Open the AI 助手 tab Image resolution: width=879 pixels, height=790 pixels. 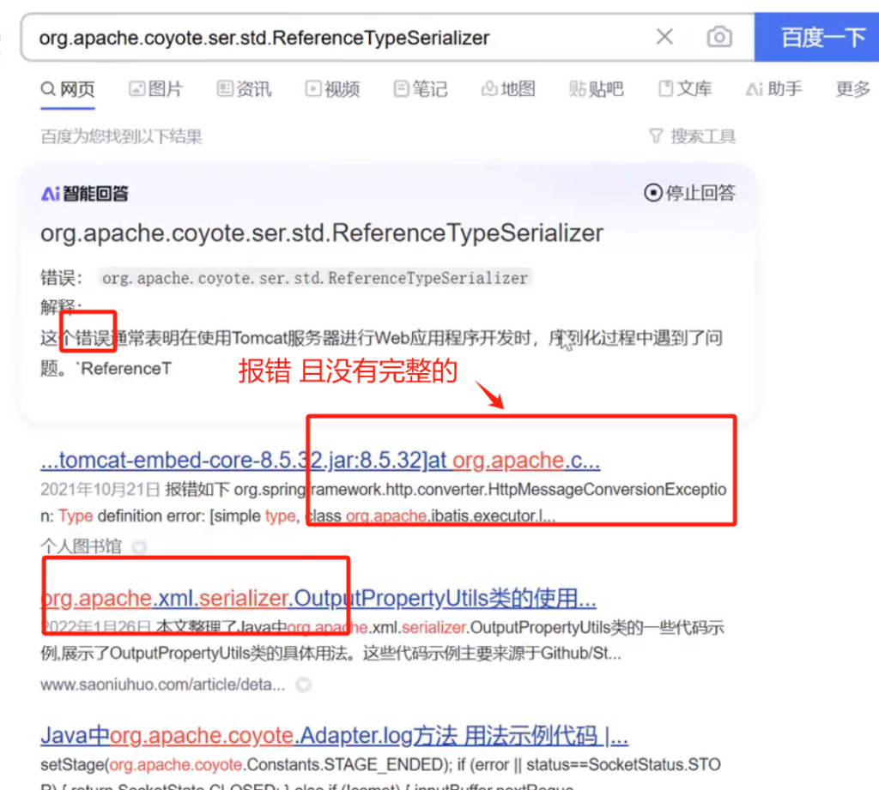773,89
